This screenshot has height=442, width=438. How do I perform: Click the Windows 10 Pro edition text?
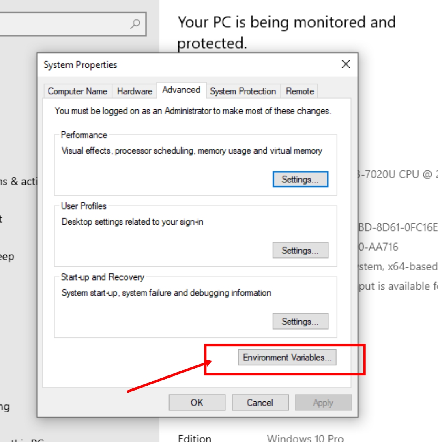tap(305, 438)
